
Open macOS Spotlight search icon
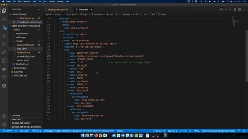227,2
